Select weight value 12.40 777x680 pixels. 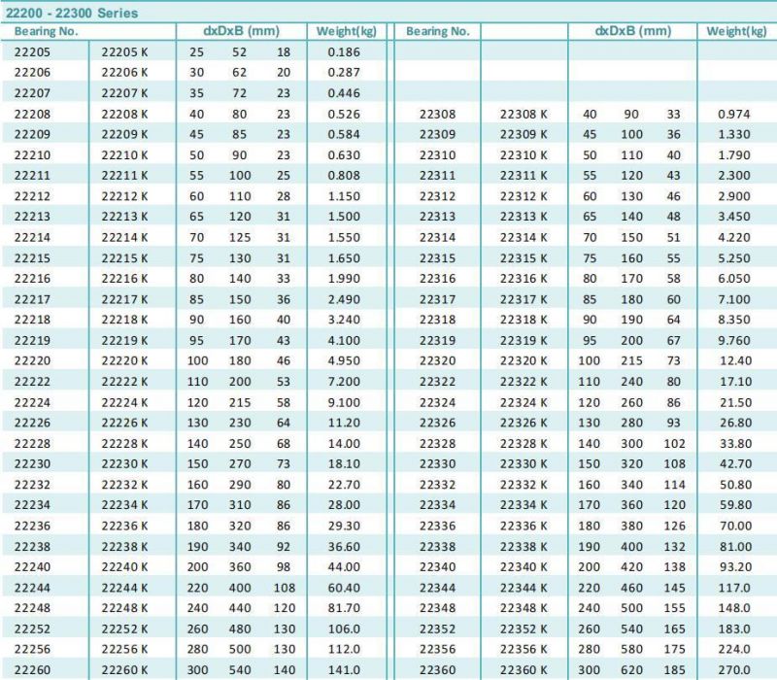[736, 360]
